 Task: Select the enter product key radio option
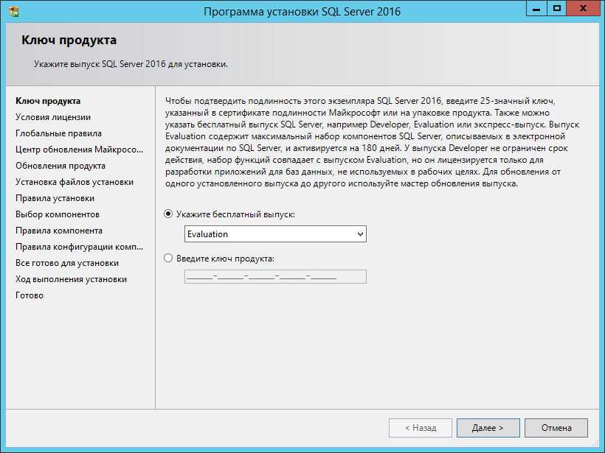[169, 259]
